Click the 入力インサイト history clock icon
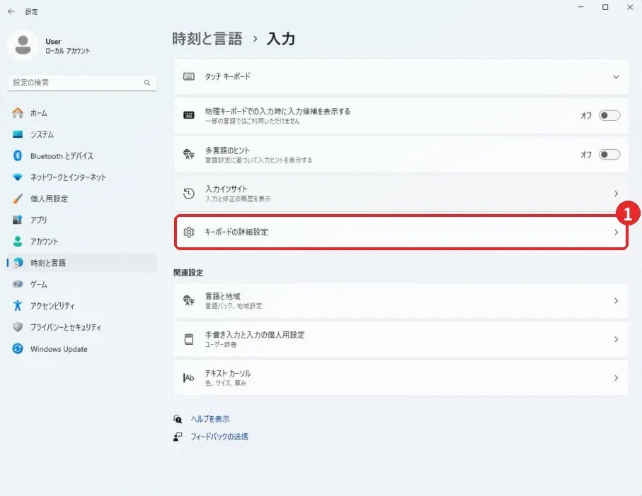 point(189,194)
